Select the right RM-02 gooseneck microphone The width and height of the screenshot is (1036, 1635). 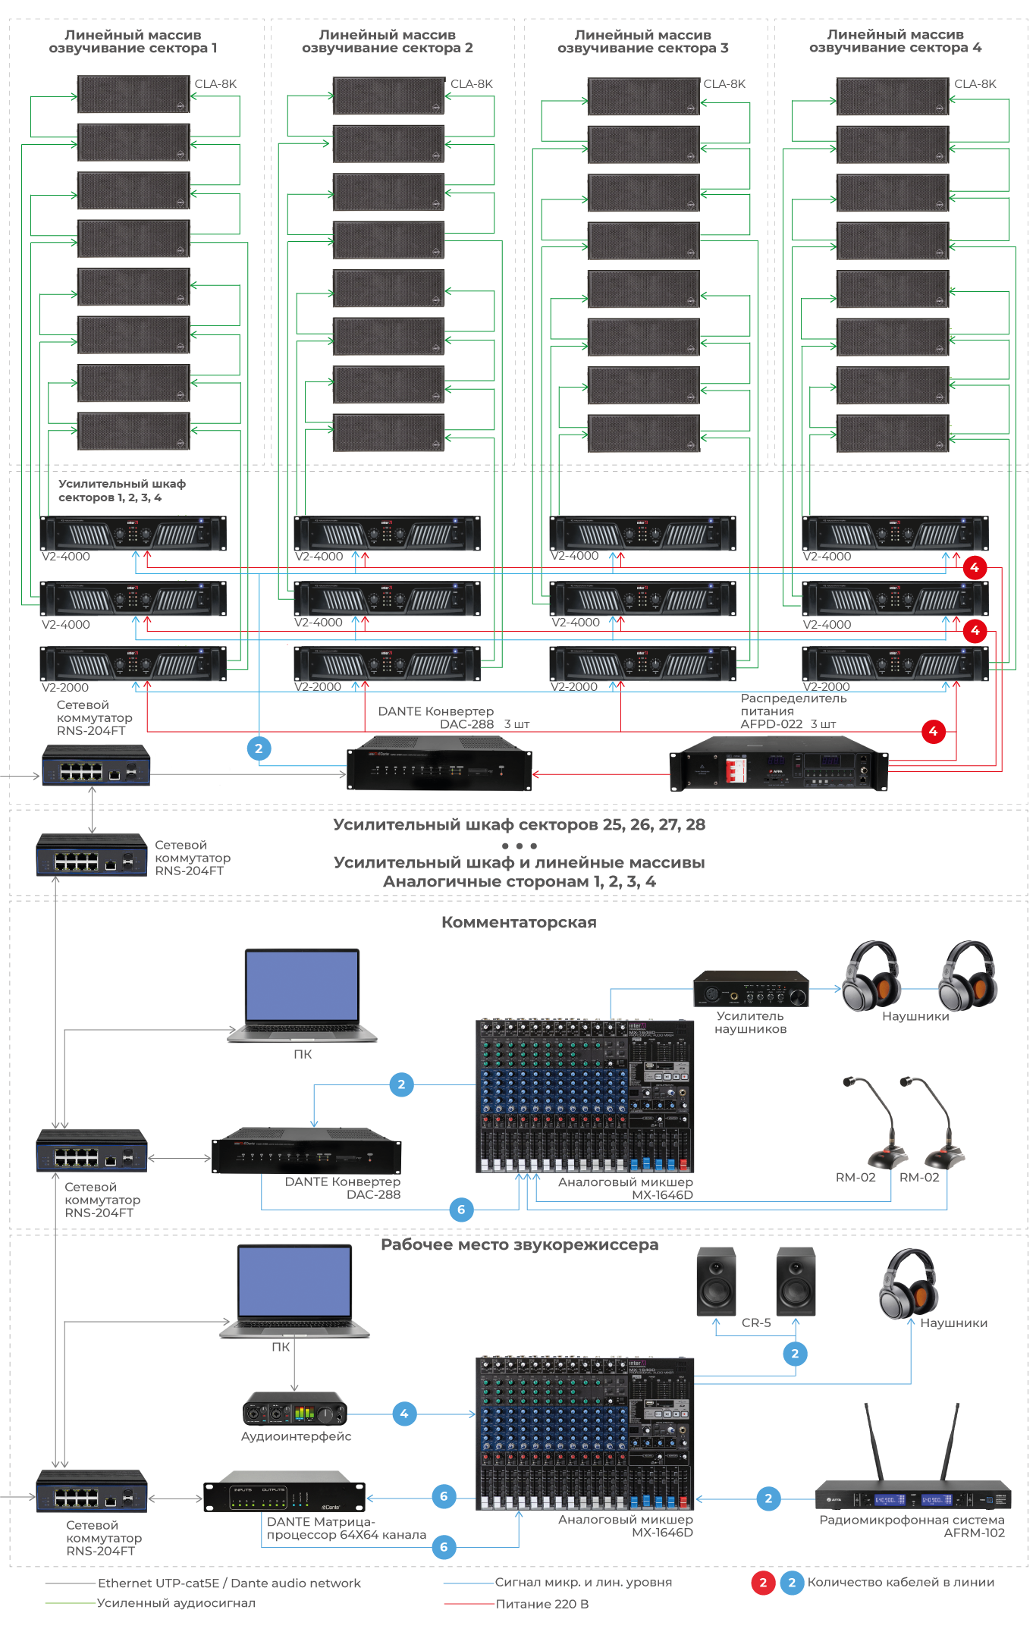[x=933, y=1122]
